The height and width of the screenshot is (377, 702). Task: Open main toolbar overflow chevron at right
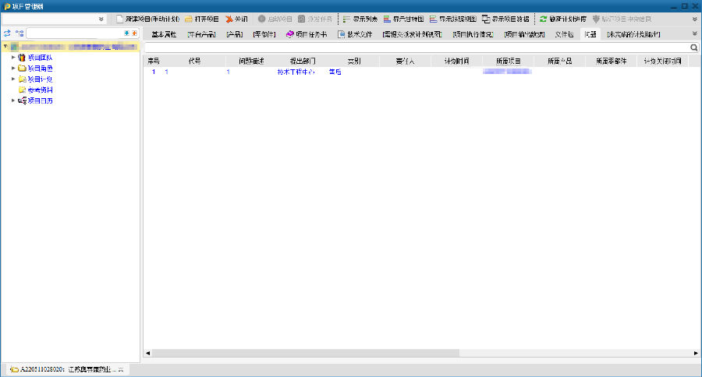coord(695,19)
